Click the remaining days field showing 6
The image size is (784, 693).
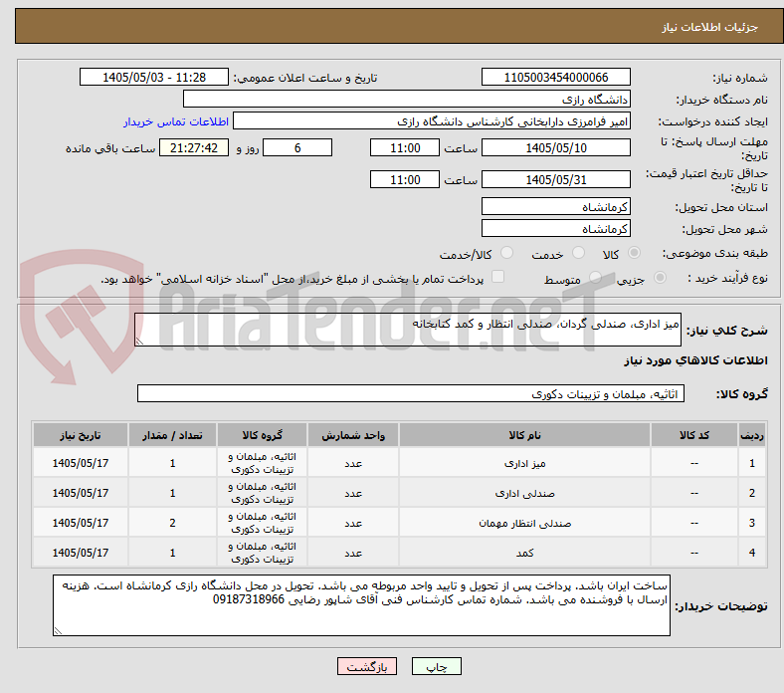coord(297,147)
